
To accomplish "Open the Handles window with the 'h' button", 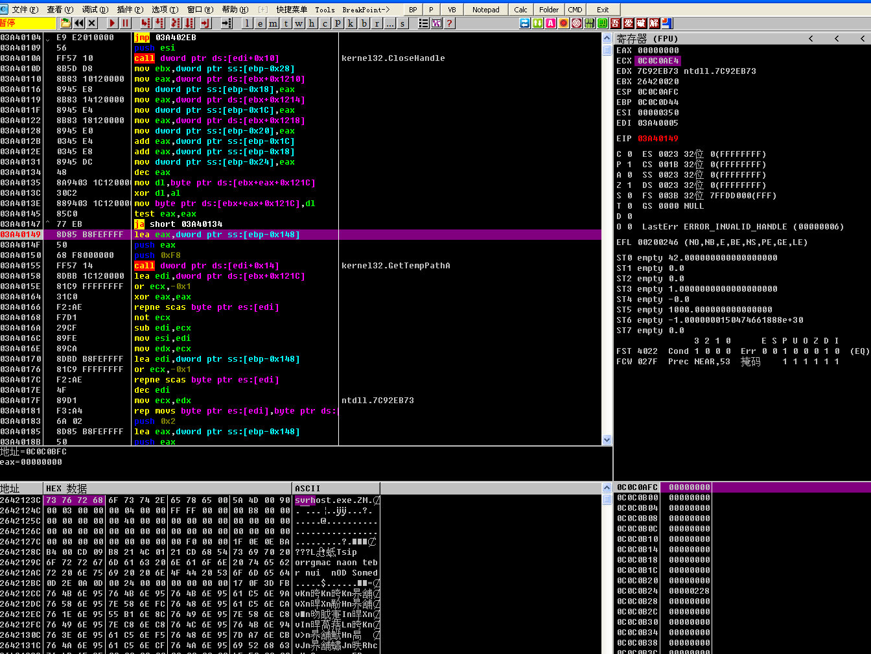I will 312,23.
